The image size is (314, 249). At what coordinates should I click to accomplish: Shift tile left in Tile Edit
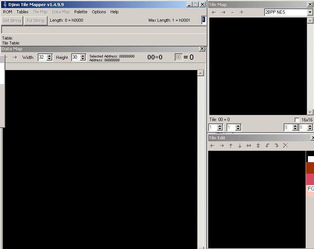(213, 146)
